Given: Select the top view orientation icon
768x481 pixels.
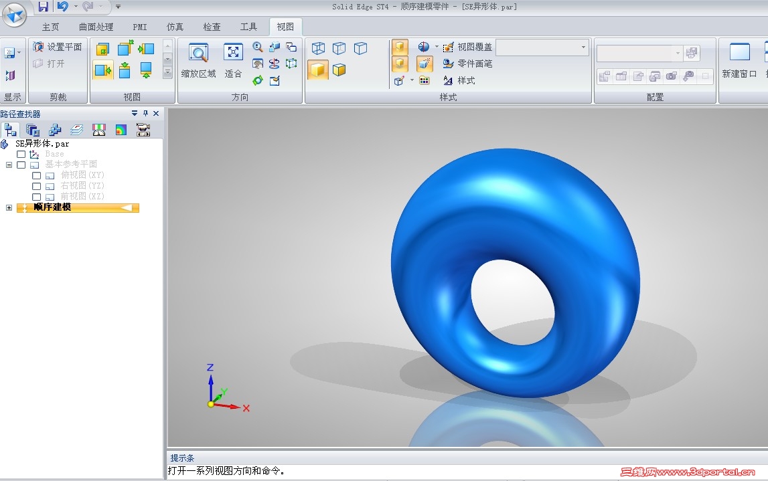Looking at the screenshot, I should (125, 70).
